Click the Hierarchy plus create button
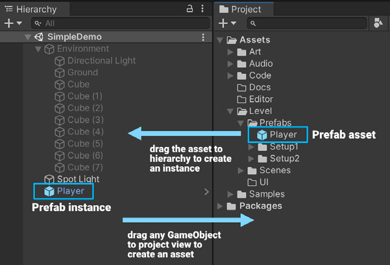 point(13,23)
